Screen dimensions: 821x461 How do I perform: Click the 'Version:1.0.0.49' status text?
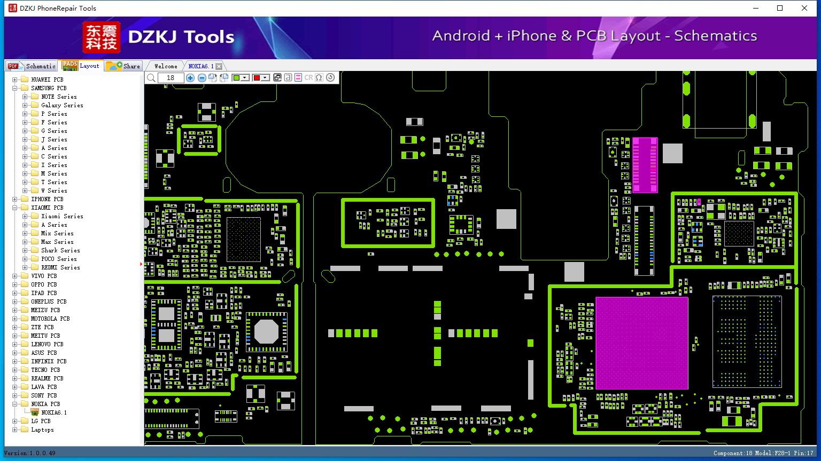click(30, 453)
